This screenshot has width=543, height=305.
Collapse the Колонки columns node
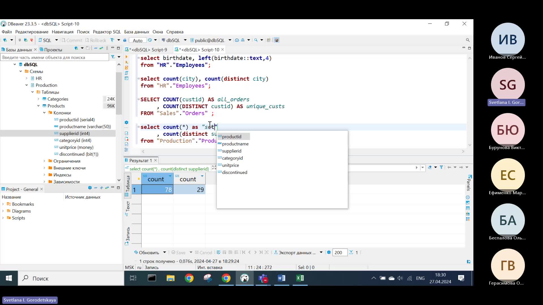[44, 113]
